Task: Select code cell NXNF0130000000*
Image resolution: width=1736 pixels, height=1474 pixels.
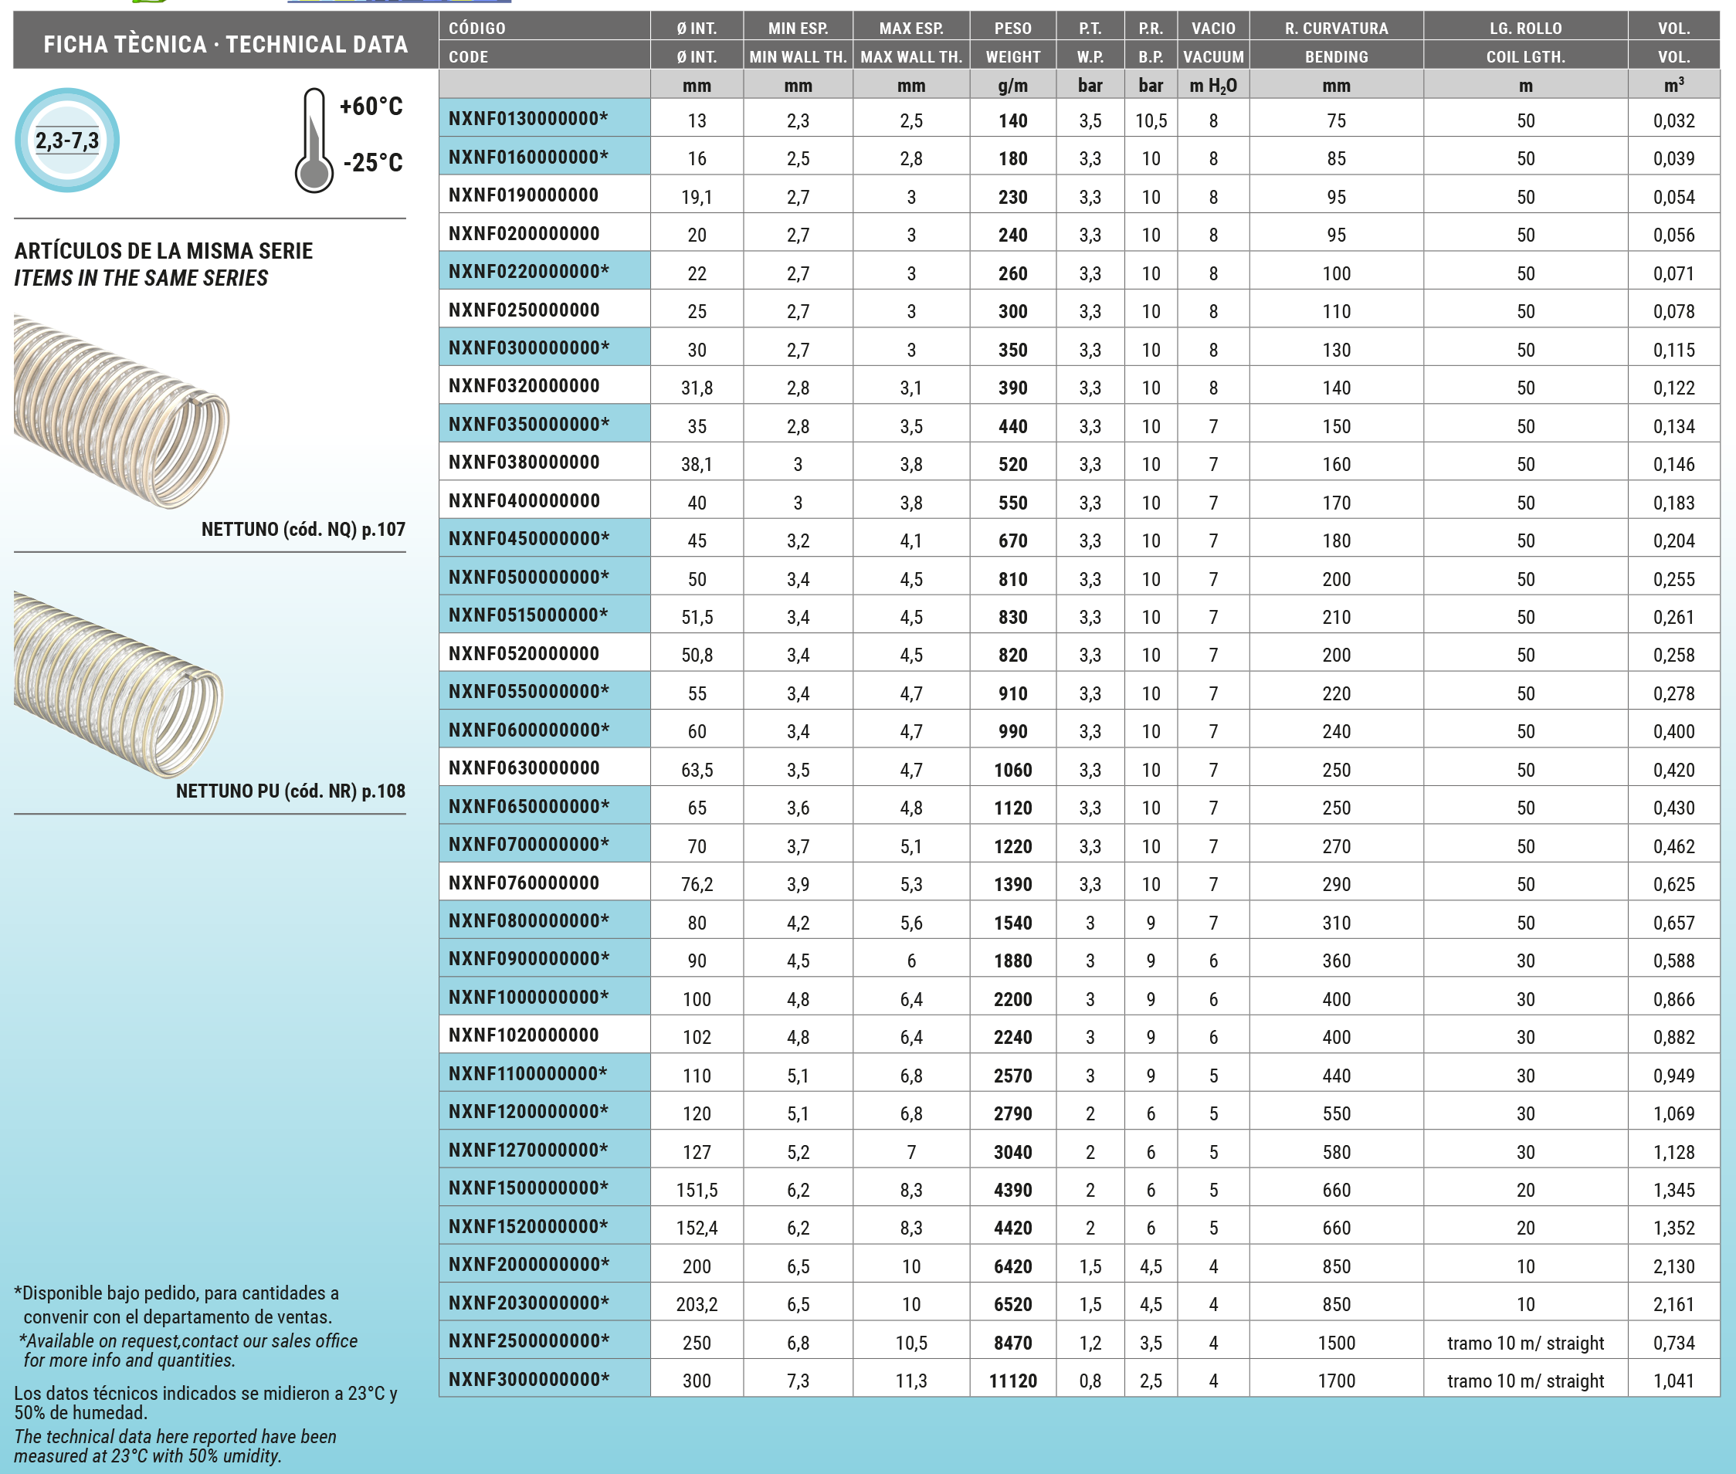Action: point(544,119)
